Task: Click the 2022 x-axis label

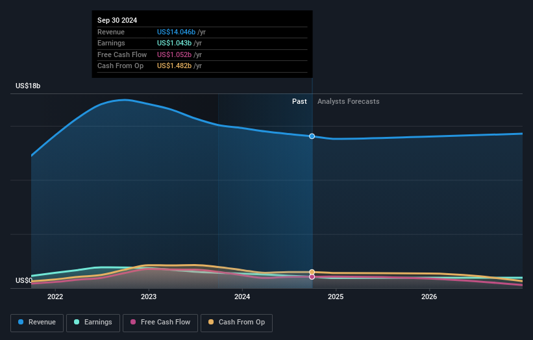Action: (x=55, y=297)
